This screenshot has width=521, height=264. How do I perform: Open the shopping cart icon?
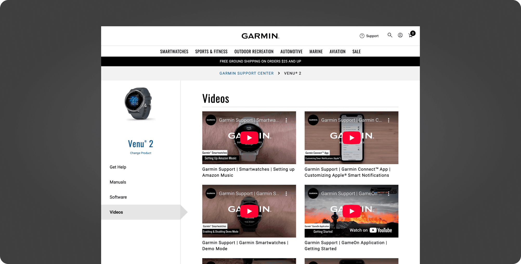(x=411, y=35)
